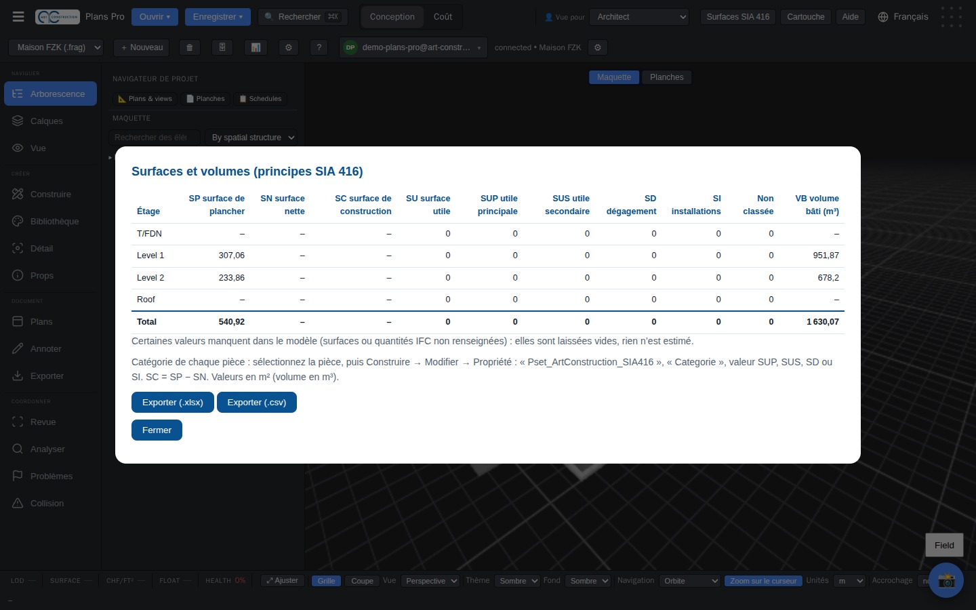Click the Surfaces SIA 416 button
Image resolution: width=976 pixels, height=610 pixels.
[x=738, y=17]
